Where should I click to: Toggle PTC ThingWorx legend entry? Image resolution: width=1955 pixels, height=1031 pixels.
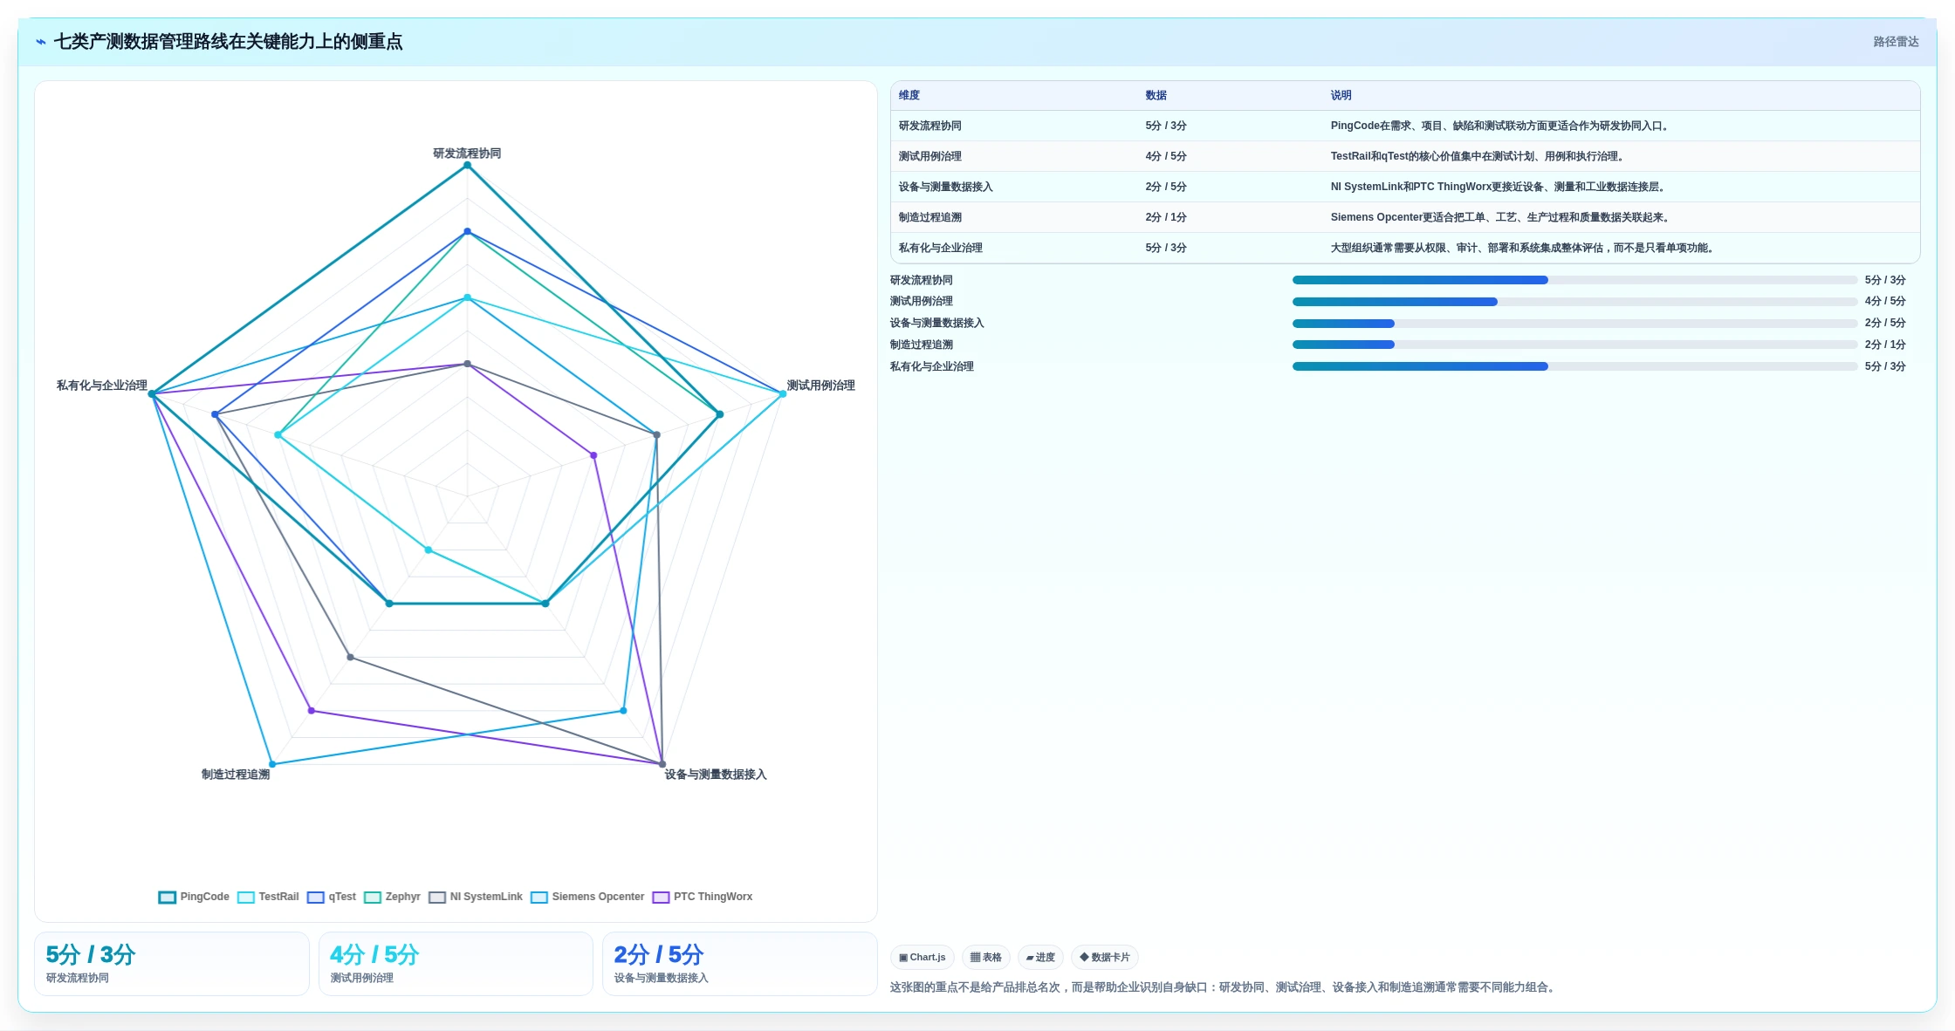click(x=703, y=897)
